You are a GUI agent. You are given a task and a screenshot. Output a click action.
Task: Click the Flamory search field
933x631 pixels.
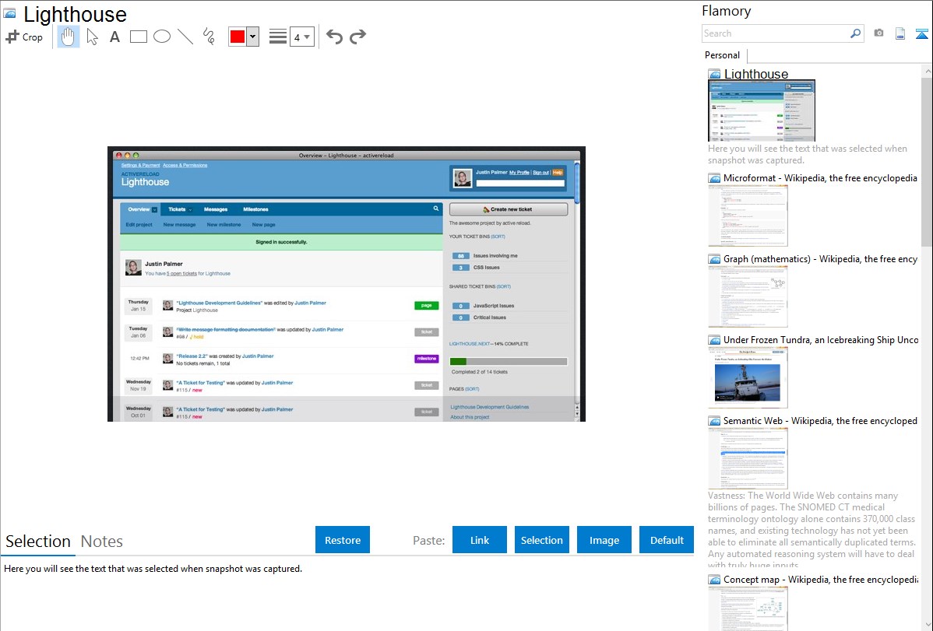coord(776,33)
